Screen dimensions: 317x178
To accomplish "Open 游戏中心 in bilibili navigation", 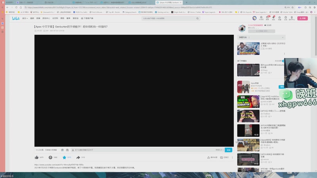I will 46,18.
